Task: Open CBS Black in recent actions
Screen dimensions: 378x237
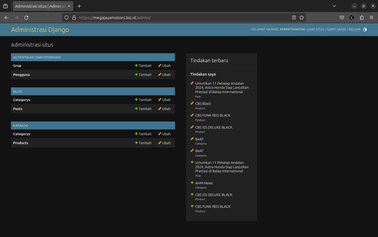Action: tap(203, 104)
